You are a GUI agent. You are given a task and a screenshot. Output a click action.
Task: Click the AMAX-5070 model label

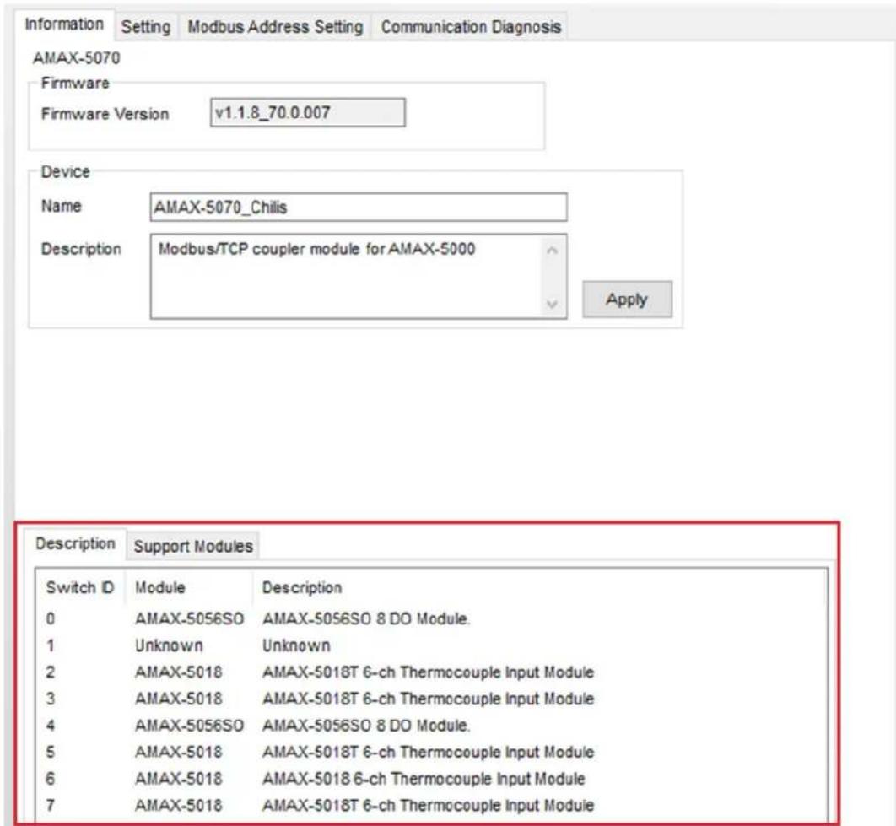(77, 57)
